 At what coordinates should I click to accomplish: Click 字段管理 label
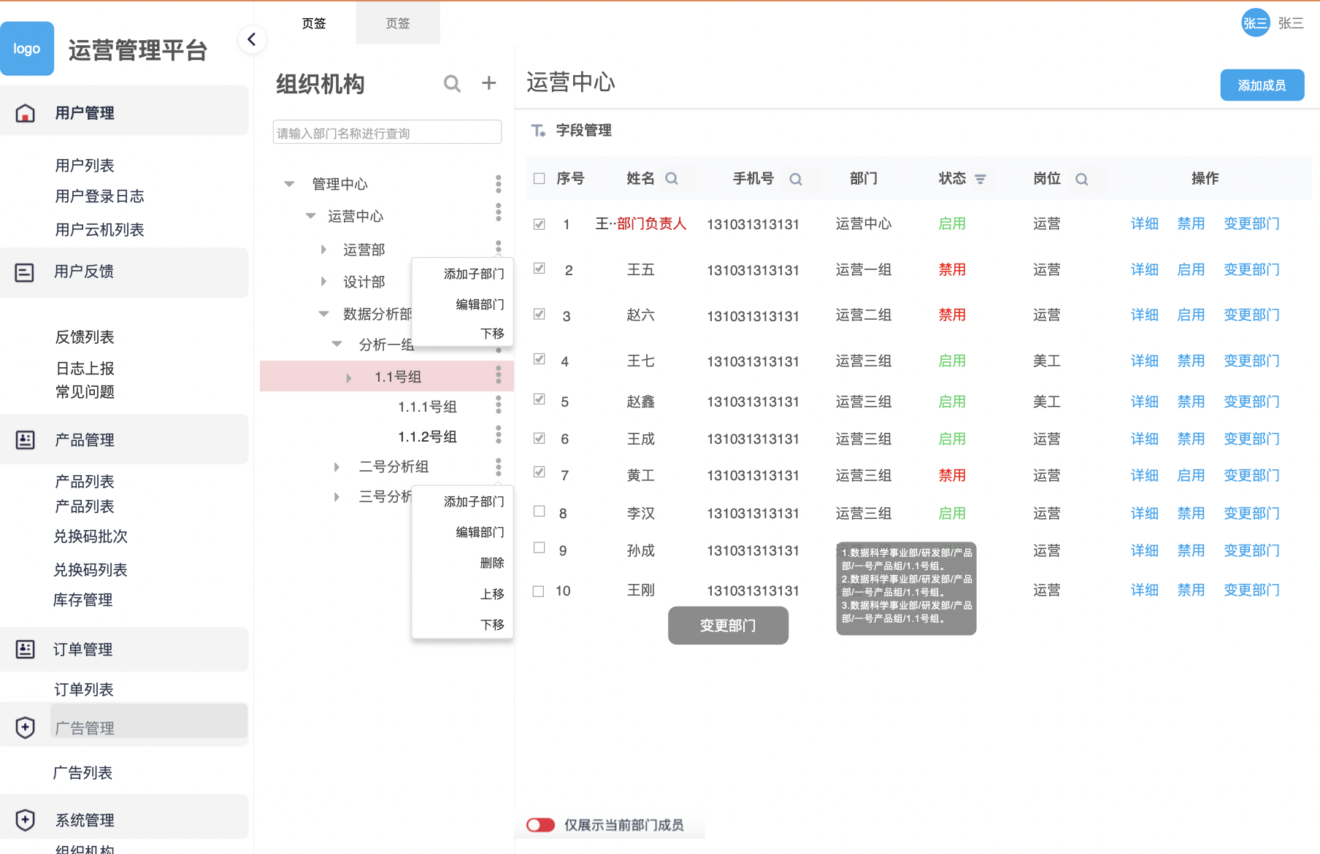tap(584, 131)
